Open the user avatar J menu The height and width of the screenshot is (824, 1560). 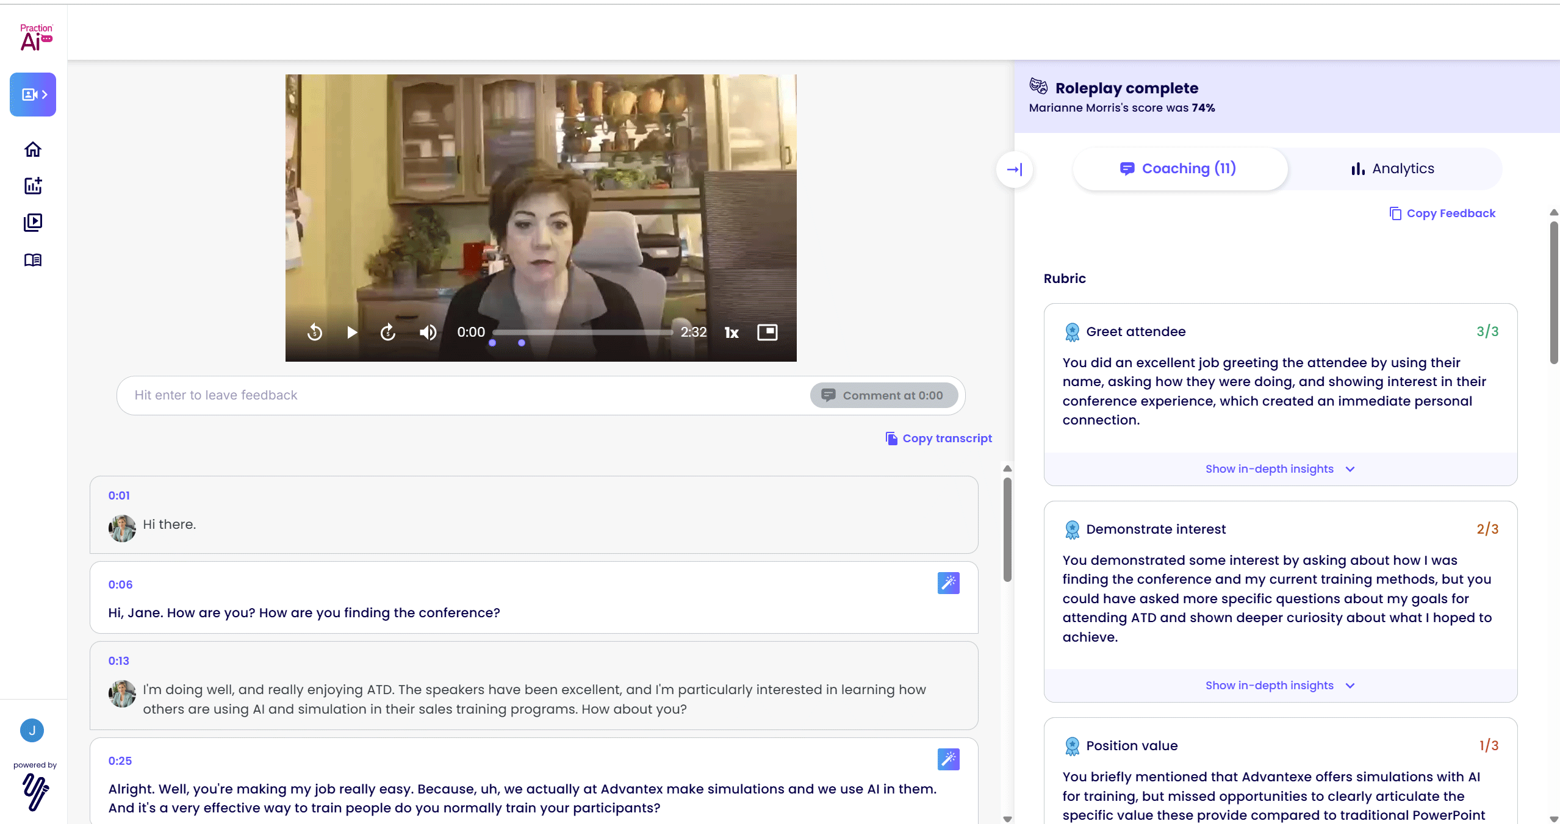(32, 730)
